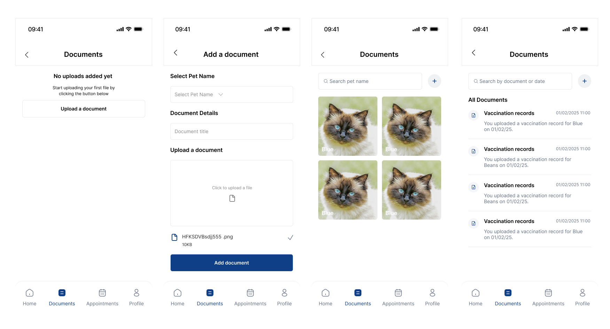Viewport: 610px width, 329px height.
Task: Click the blue Add document button
Action: click(x=232, y=263)
